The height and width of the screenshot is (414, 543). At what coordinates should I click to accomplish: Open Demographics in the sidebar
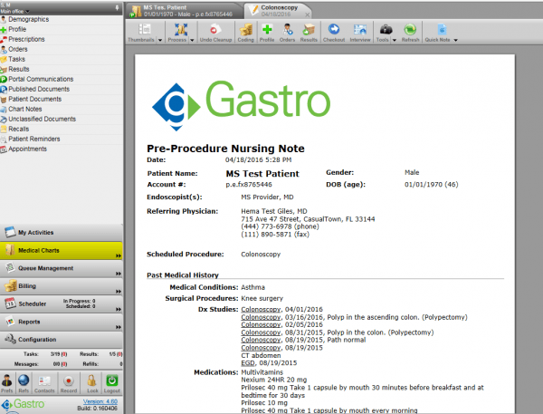(28, 19)
